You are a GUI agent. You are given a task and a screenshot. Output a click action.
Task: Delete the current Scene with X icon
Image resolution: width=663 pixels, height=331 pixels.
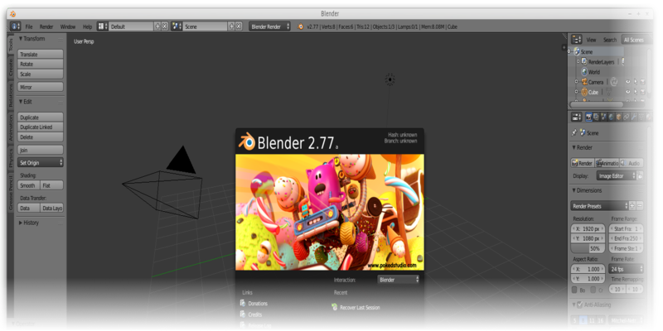pos(239,26)
